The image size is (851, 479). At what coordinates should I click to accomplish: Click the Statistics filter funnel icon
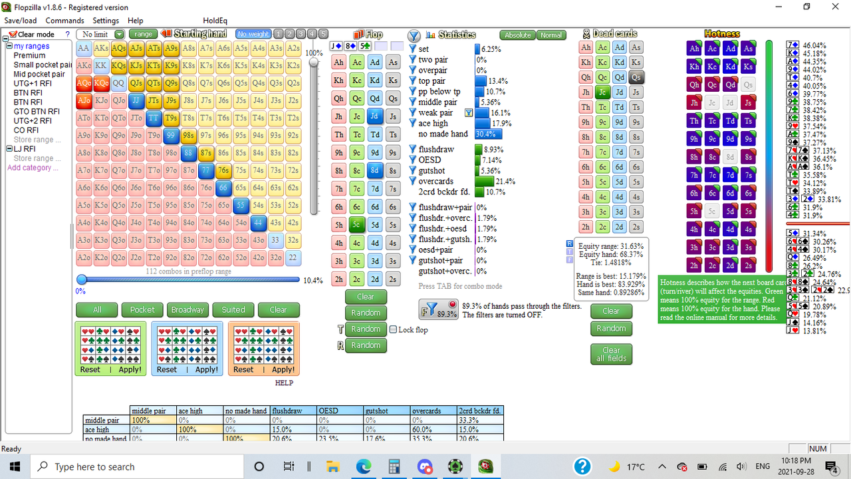coord(414,35)
